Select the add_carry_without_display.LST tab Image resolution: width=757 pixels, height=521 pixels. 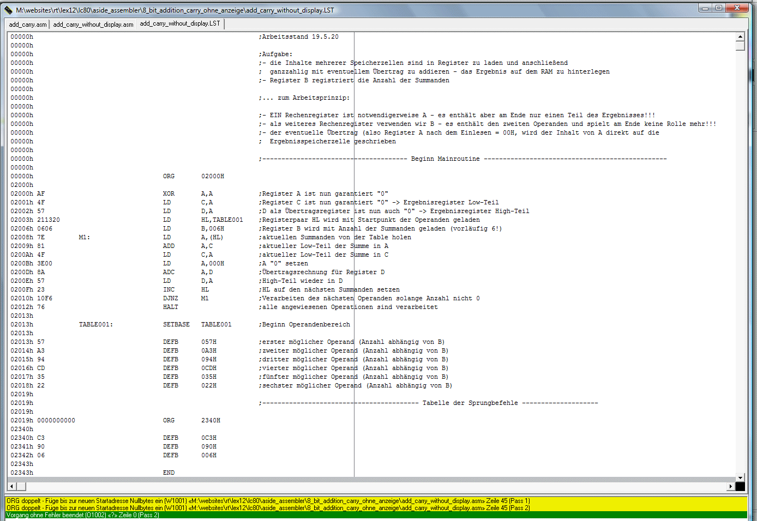point(180,23)
